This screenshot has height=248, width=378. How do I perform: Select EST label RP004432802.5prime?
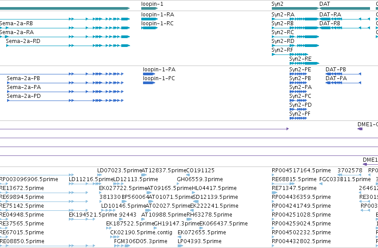click(x=301, y=241)
